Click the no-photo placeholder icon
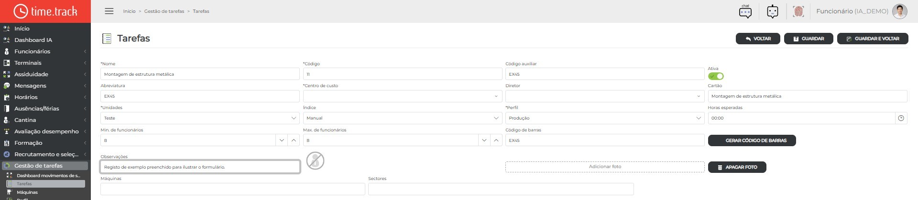Viewport: 918px width, 200px height. click(315, 160)
